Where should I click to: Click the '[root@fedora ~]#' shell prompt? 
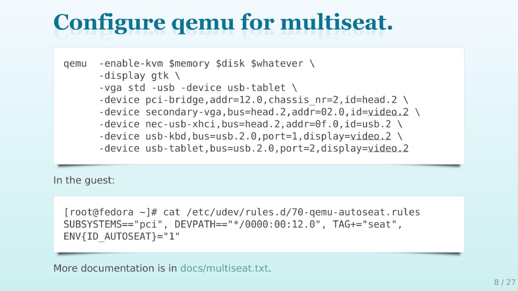pos(110,212)
